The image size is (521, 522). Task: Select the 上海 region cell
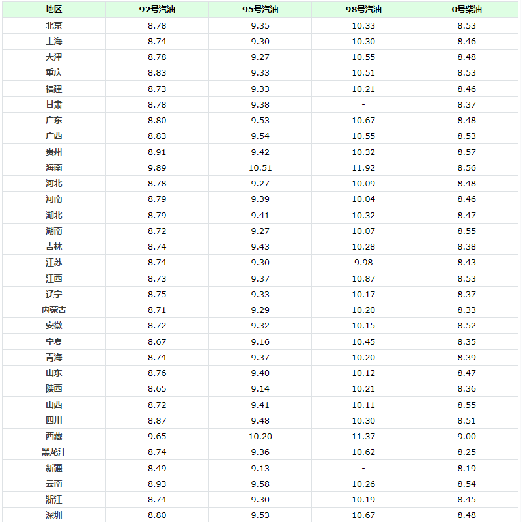tap(53, 41)
